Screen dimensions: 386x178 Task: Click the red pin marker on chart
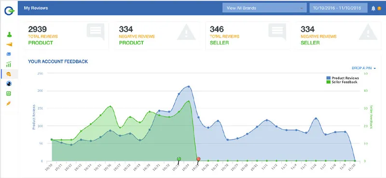point(198,159)
